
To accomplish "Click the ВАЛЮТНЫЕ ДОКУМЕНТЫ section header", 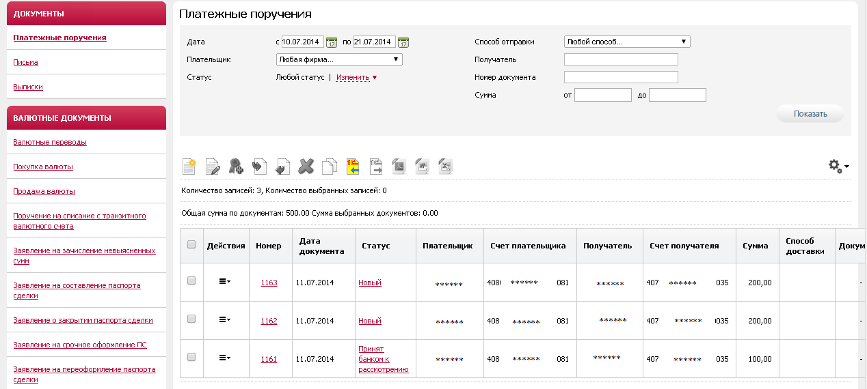I will coord(86,118).
